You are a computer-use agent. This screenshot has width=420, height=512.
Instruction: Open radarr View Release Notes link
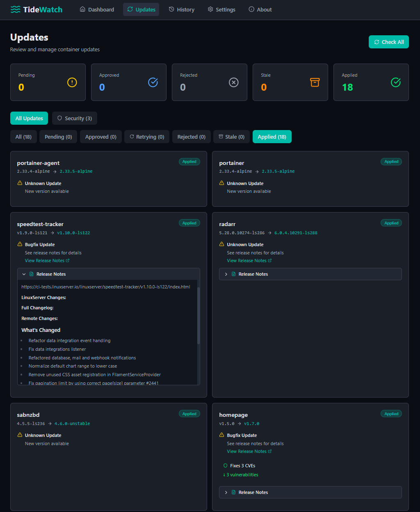(x=249, y=261)
